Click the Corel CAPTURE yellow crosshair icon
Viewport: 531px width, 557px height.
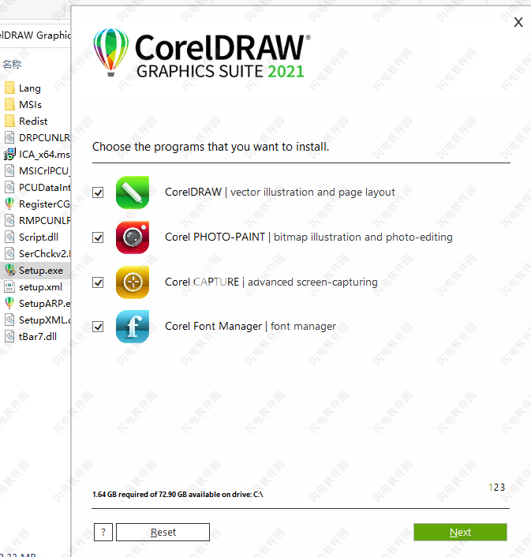pos(132,282)
